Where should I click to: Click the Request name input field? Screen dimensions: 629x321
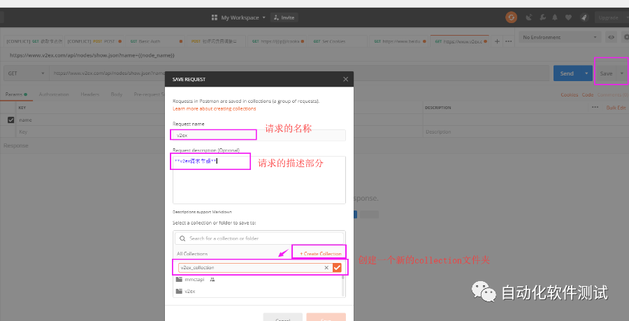click(x=259, y=135)
